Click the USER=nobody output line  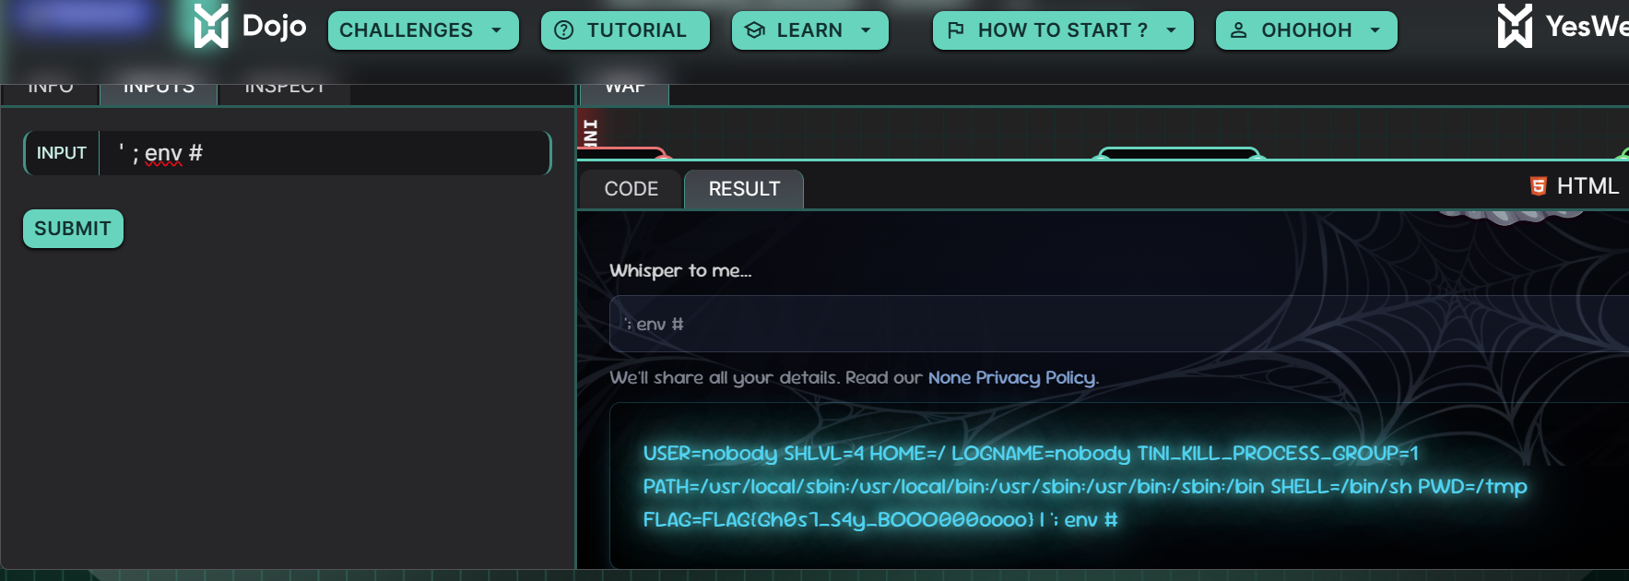click(x=1031, y=454)
